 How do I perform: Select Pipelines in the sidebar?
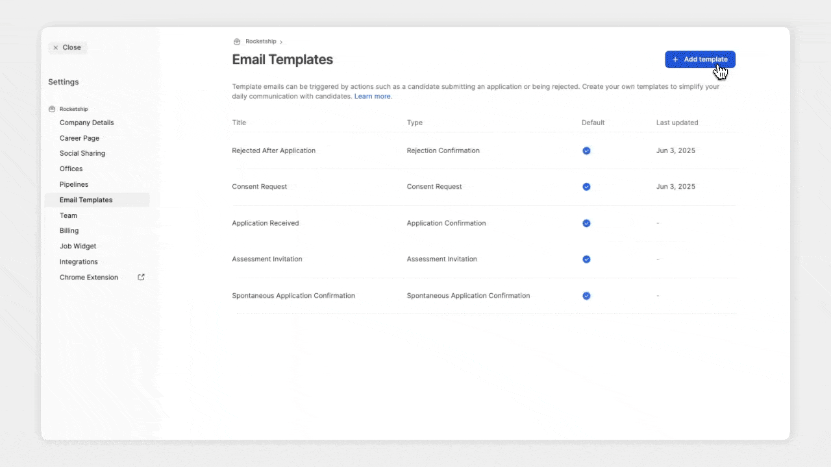[74, 184]
